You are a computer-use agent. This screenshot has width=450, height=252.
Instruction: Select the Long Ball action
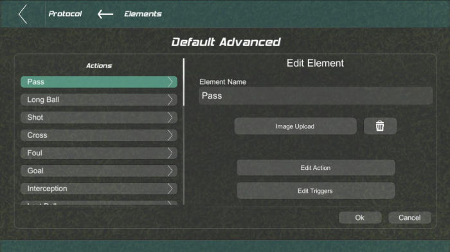99,99
